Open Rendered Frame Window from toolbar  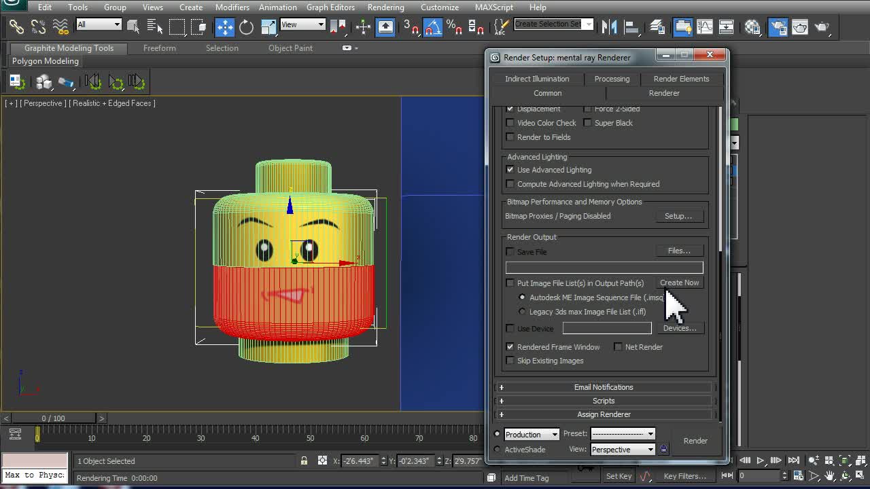800,27
